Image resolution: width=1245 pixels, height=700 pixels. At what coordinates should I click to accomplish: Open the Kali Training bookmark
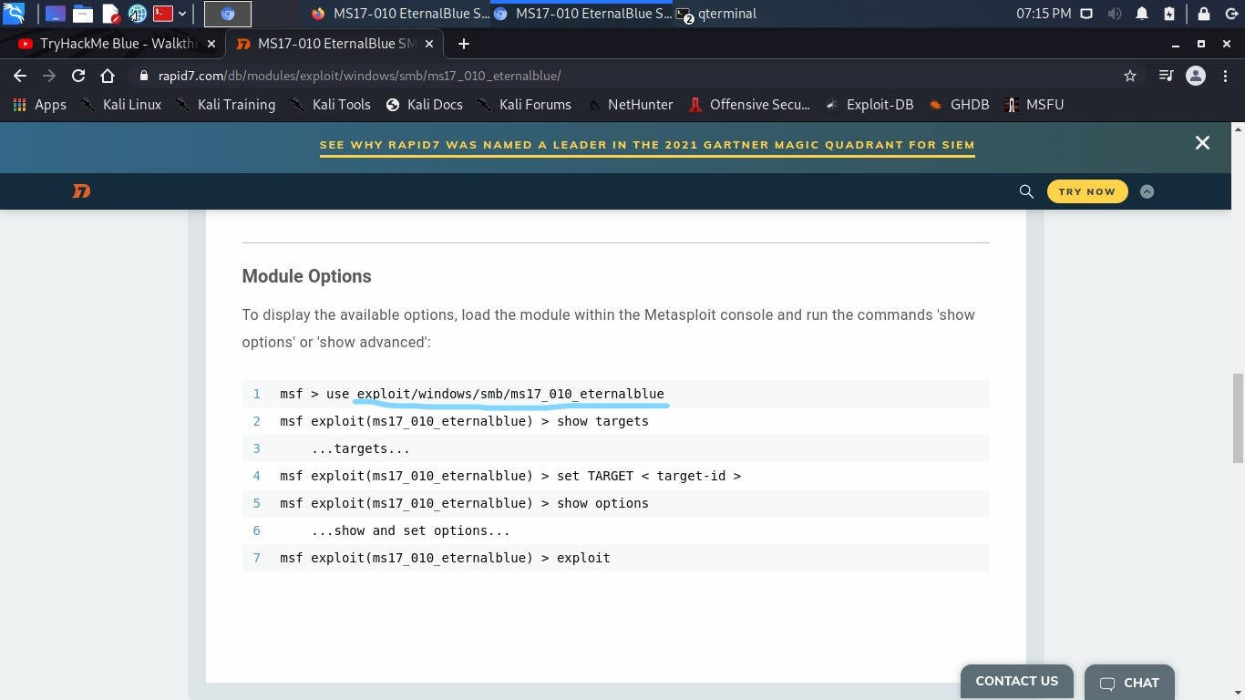pyautogui.click(x=225, y=105)
